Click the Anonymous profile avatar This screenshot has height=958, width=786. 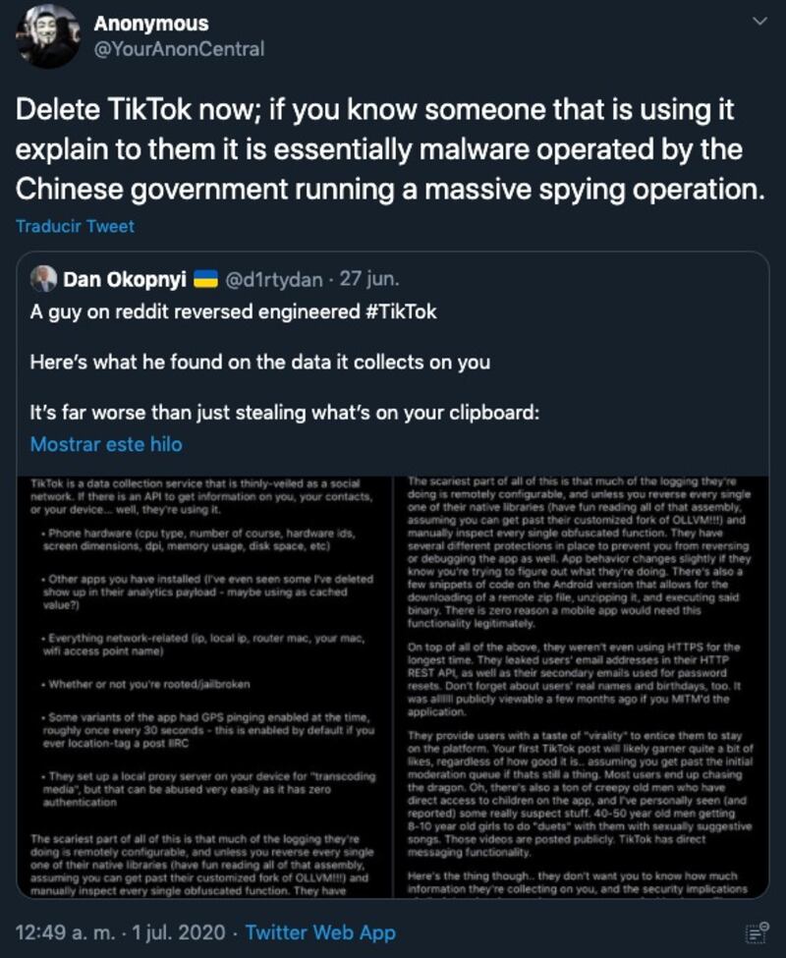[48, 36]
